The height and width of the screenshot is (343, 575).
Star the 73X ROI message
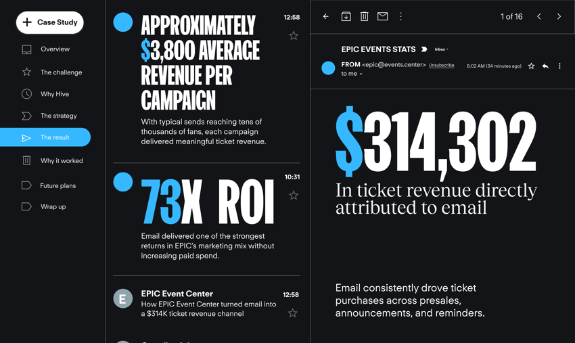[x=294, y=196]
